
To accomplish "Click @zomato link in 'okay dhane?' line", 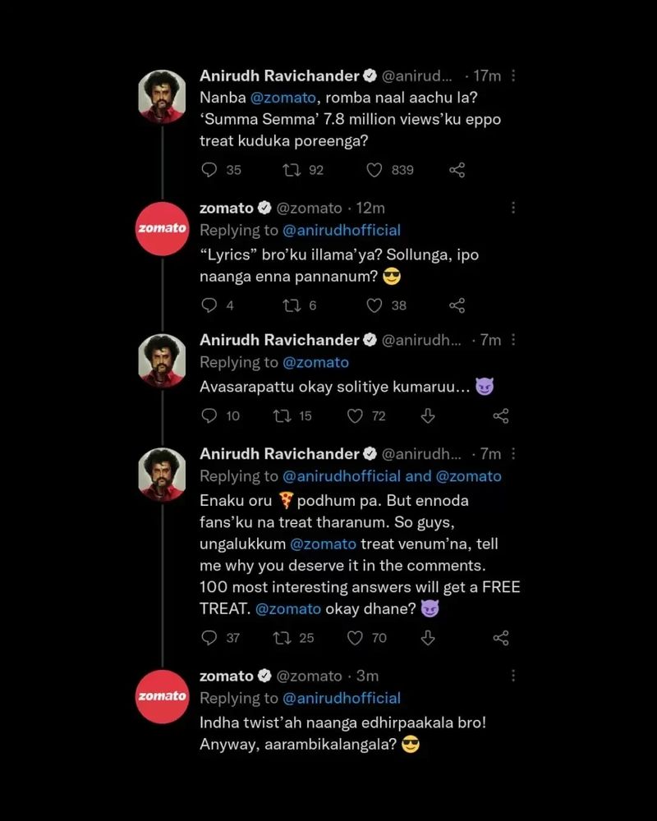I will click(287, 609).
